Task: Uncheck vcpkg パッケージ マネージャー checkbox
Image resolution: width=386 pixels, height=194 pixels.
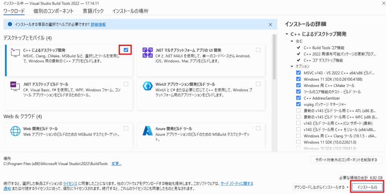Action: pos(299,104)
